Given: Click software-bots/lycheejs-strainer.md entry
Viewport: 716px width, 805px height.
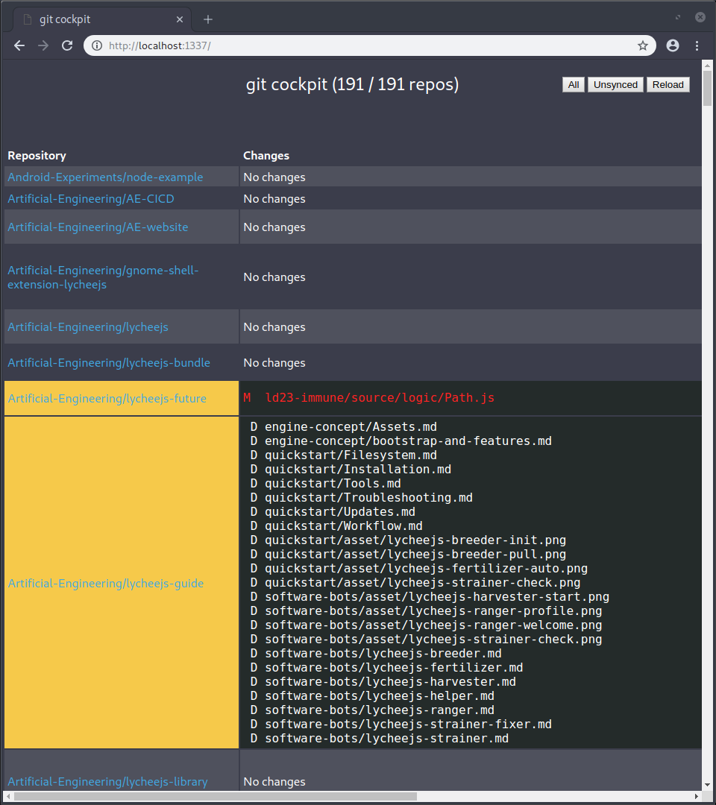Looking at the screenshot, I should tap(387, 739).
